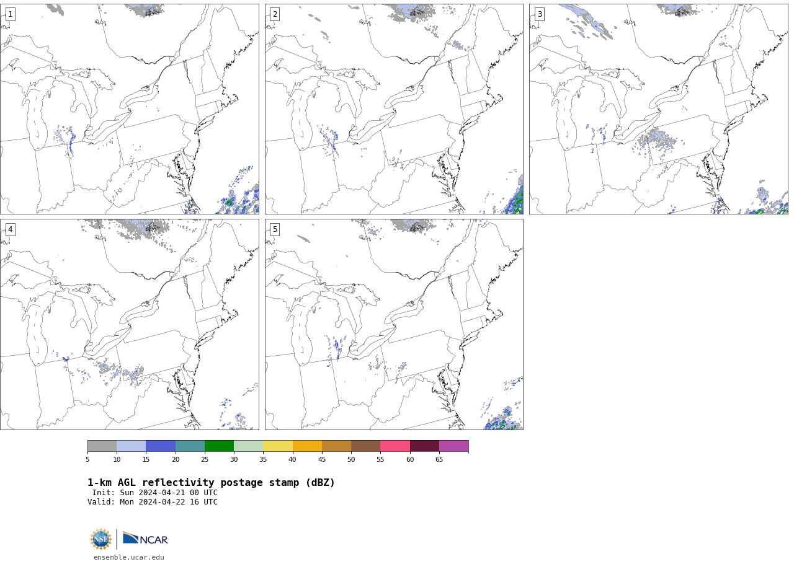Click the pale green 30-35 dBZ swatch

tap(248, 446)
